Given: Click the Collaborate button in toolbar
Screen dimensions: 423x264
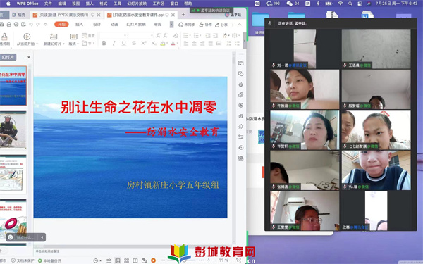Looking at the screenshot, I should click(x=206, y=25).
